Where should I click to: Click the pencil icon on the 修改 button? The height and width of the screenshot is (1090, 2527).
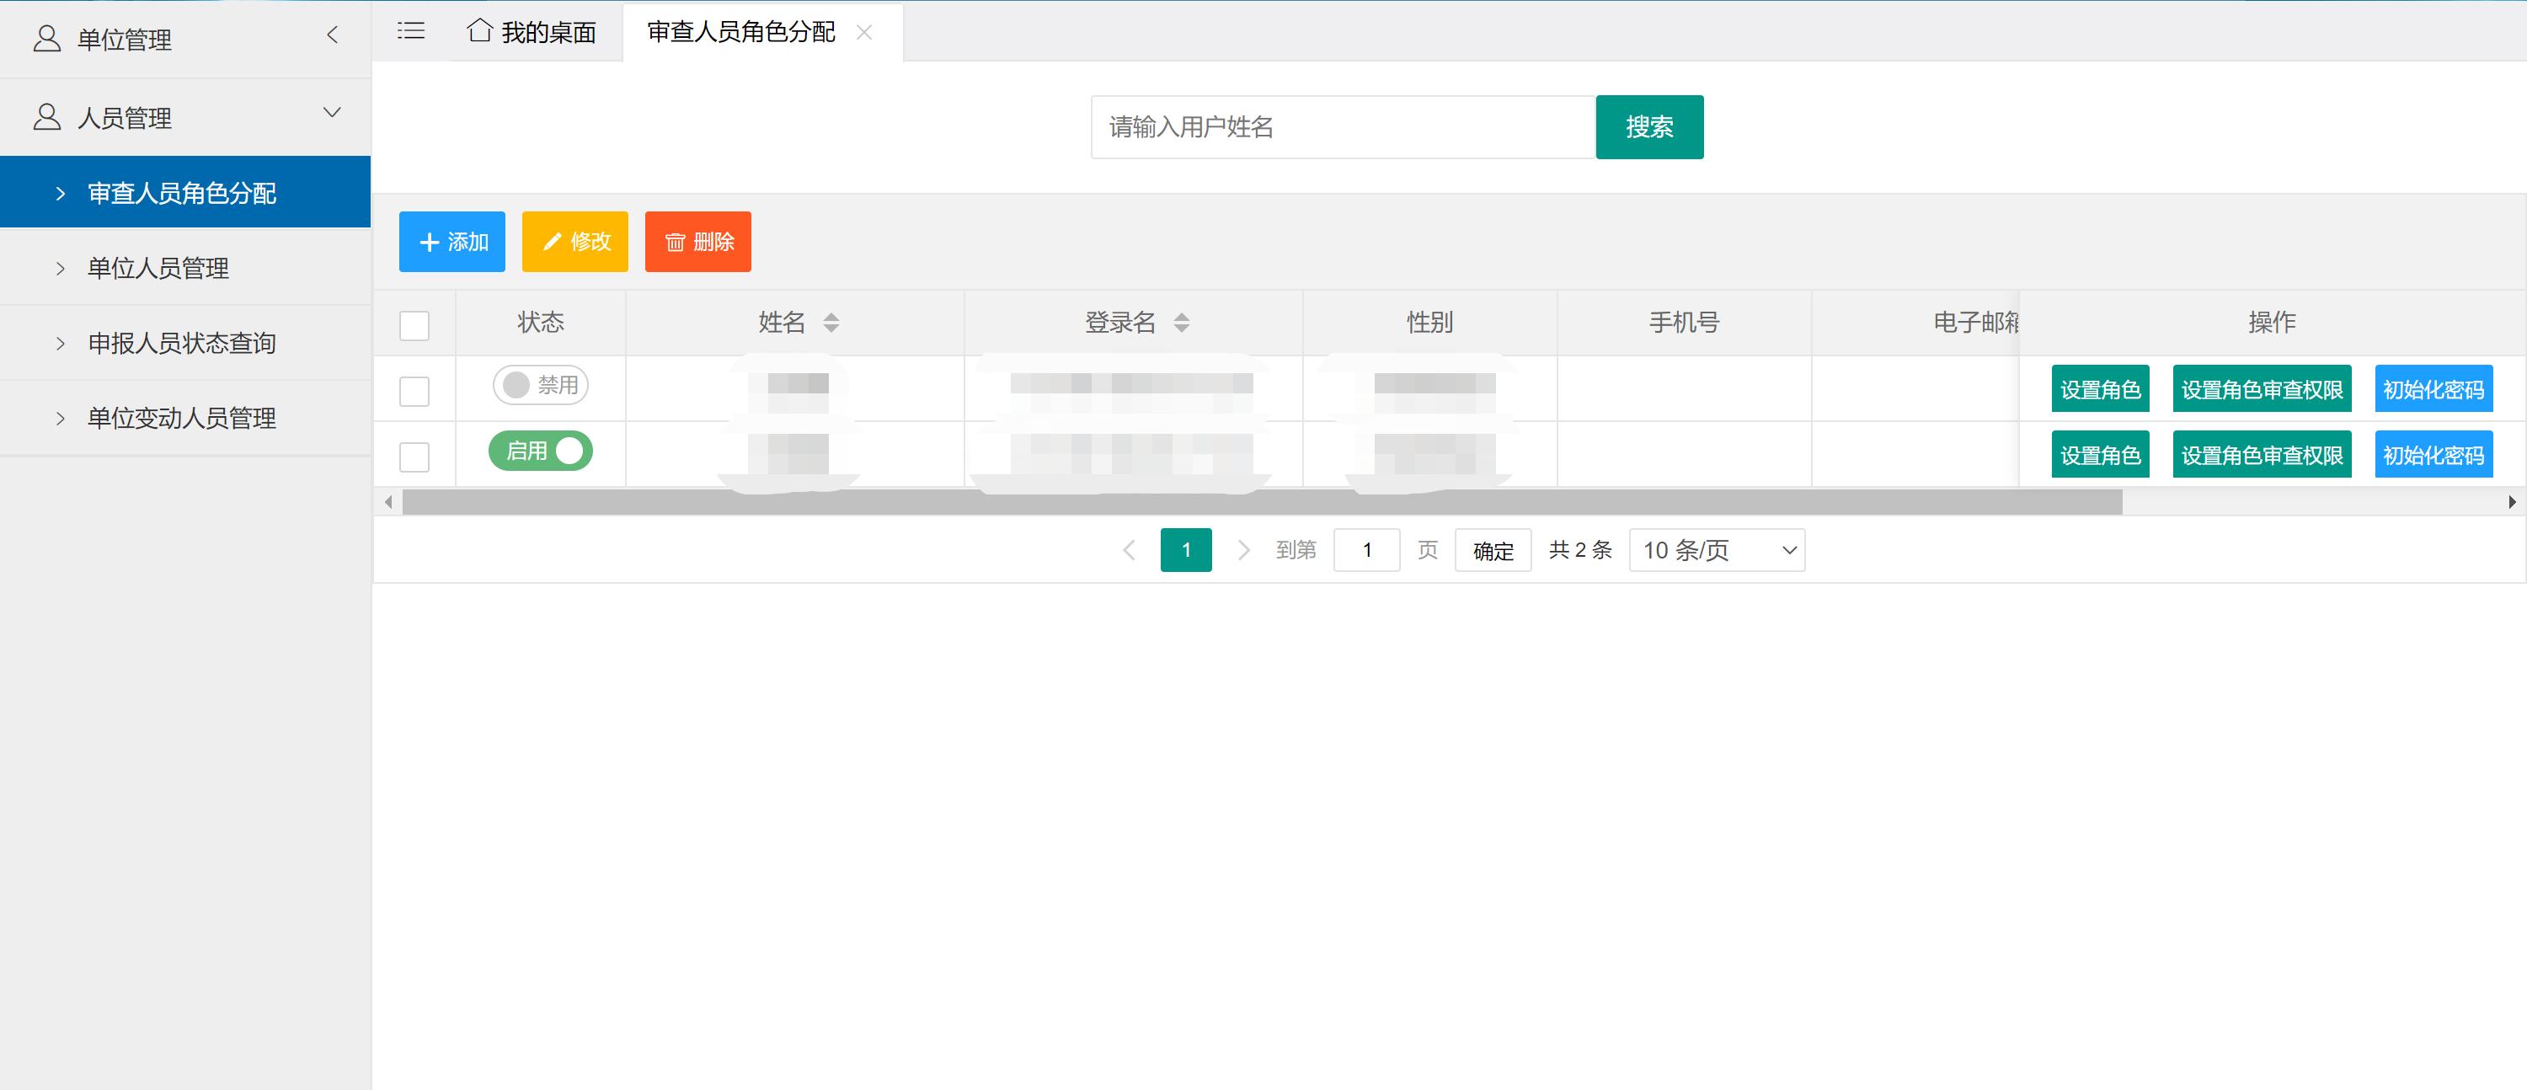pyautogui.click(x=553, y=242)
